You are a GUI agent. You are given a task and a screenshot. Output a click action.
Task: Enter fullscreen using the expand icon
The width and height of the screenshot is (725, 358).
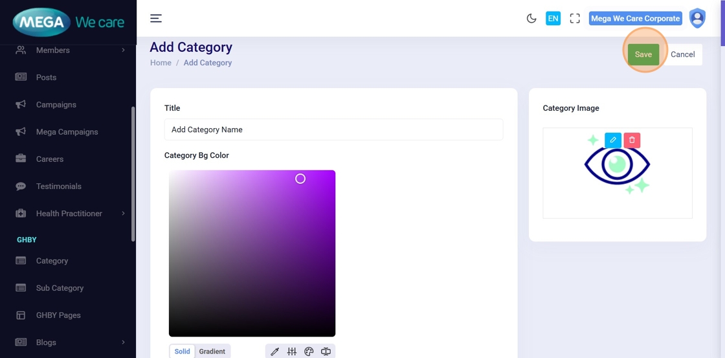[x=575, y=19]
